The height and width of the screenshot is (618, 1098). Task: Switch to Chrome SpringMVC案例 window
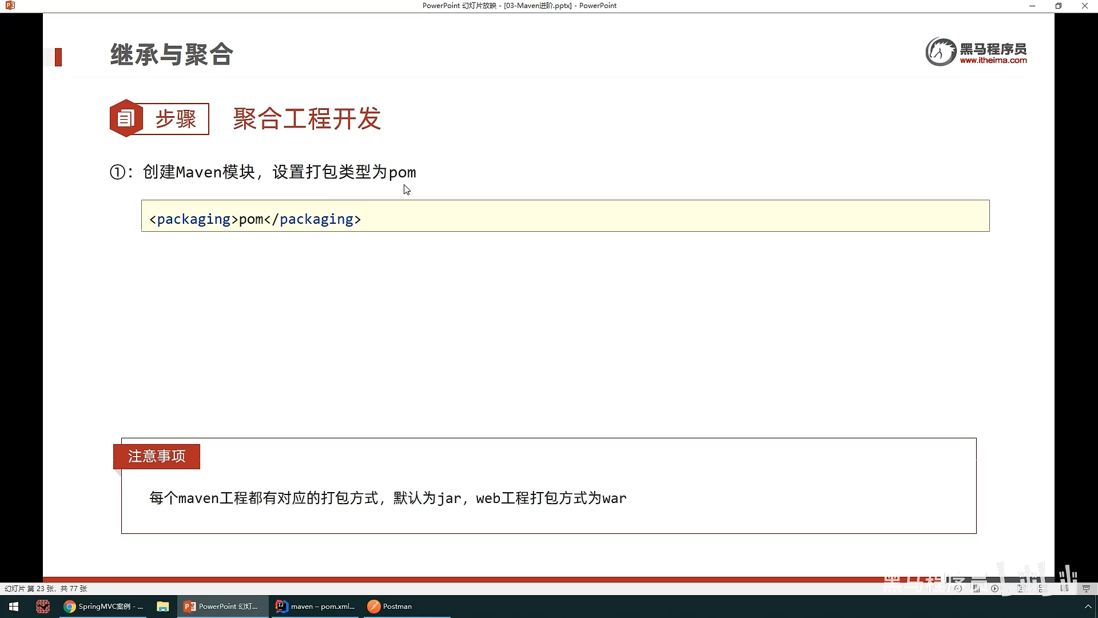[x=104, y=607]
